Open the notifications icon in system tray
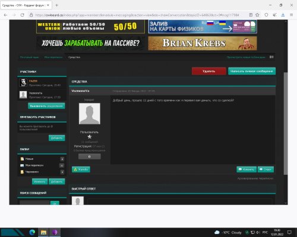Viewport: 297px width, 237px height. [289, 232]
